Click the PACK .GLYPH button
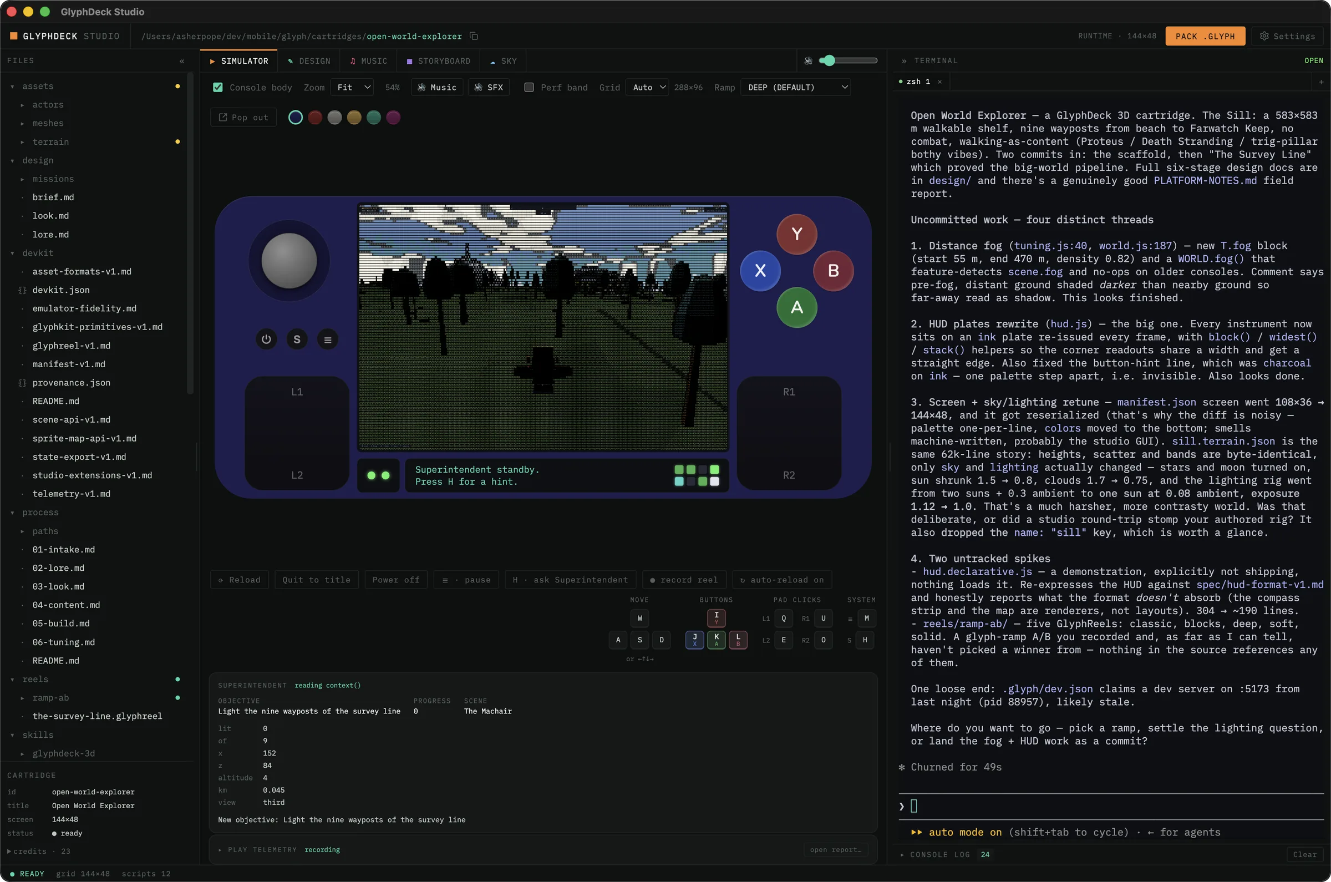Image resolution: width=1331 pixels, height=882 pixels. coord(1205,36)
